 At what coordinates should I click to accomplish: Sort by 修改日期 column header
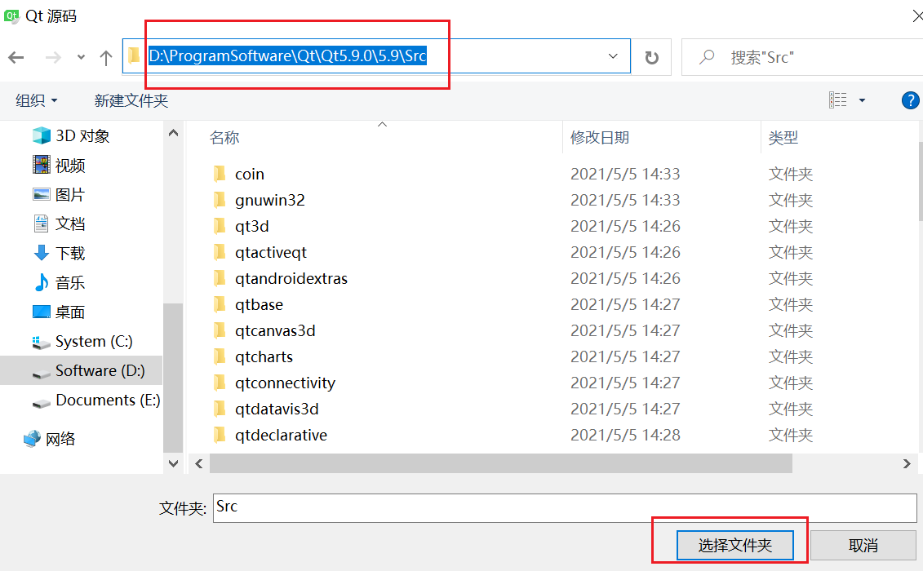click(x=600, y=138)
